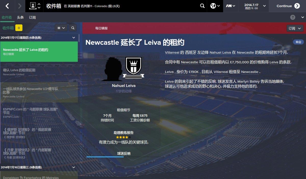Go forward with the right arrow
Screen dimensions: 306x179
[19, 6]
